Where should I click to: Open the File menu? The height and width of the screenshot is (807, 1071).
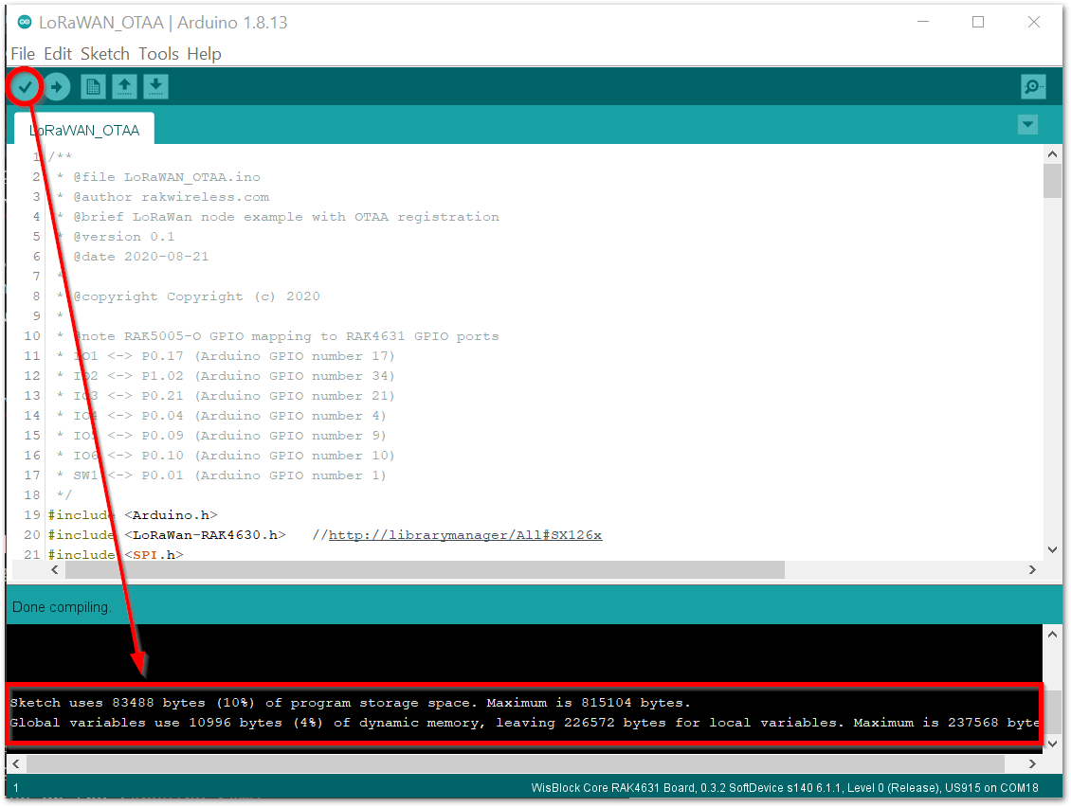[x=23, y=54]
